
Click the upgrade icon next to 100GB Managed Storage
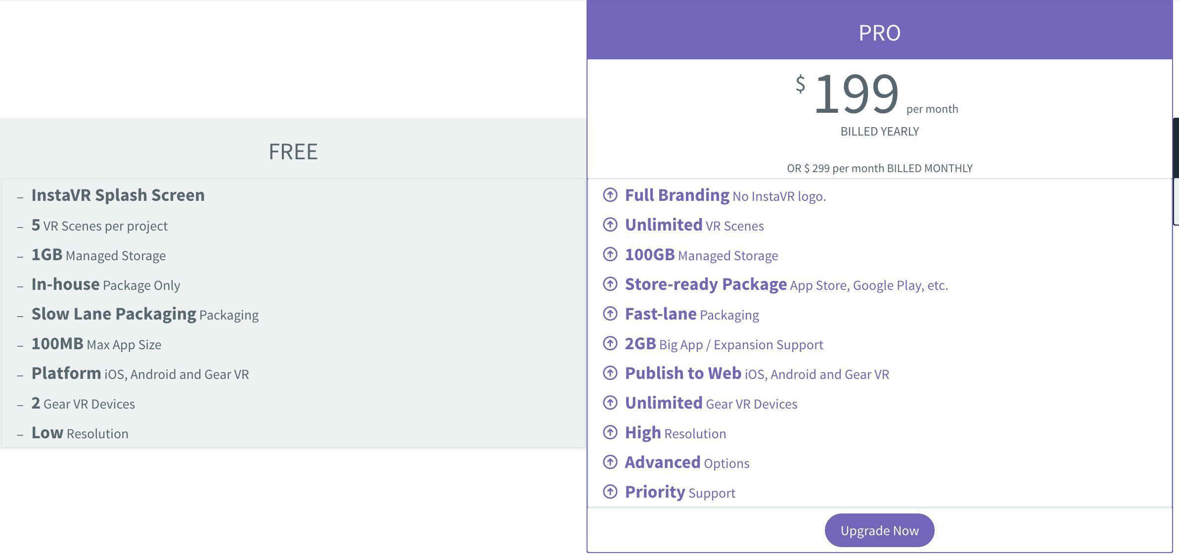[610, 254]
